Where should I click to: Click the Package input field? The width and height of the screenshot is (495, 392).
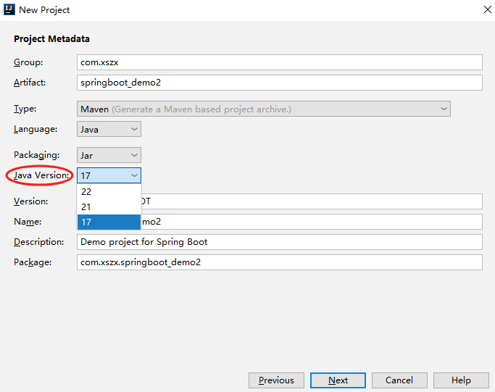[x=279, y=262]
